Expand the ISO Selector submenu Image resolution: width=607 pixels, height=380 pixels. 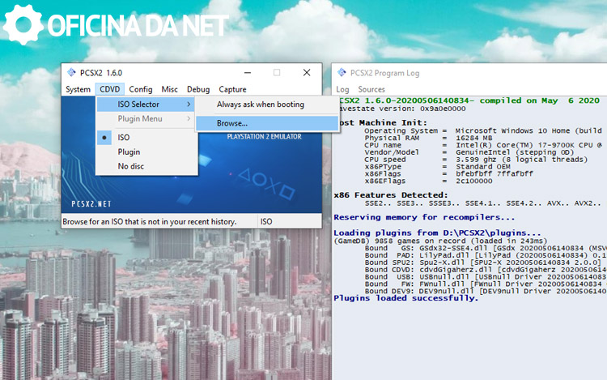coord(146,105)
